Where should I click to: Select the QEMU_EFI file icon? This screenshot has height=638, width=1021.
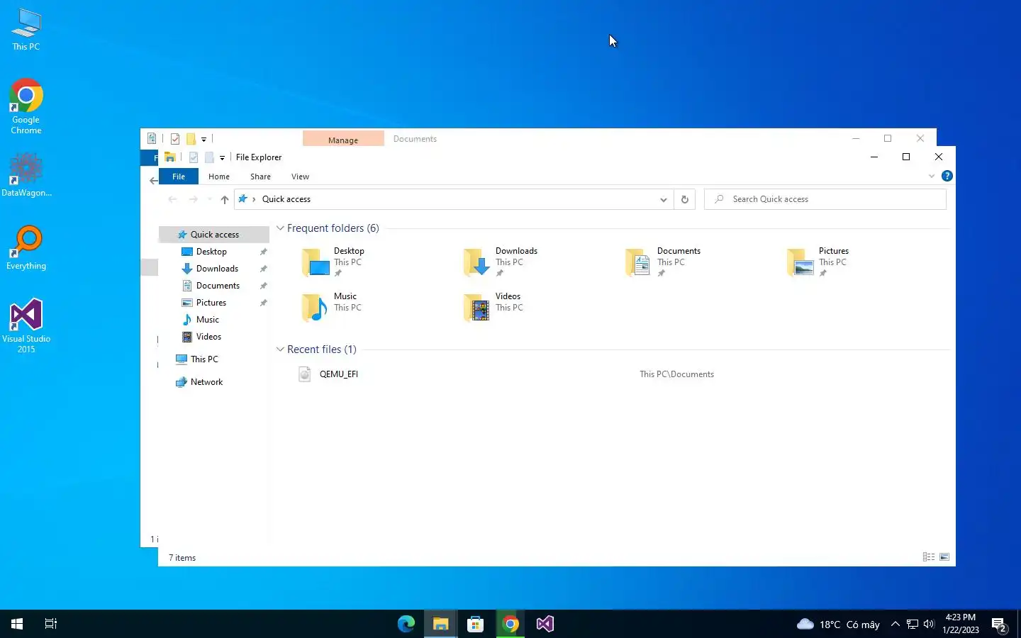point(305,374)
